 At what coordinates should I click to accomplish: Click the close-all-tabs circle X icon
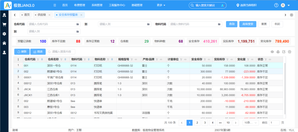tap(292, 15)
